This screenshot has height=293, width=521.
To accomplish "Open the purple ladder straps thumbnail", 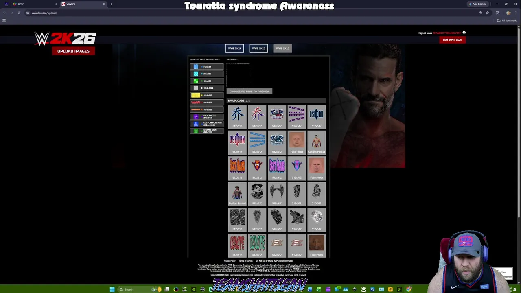I will click(297, 116).
